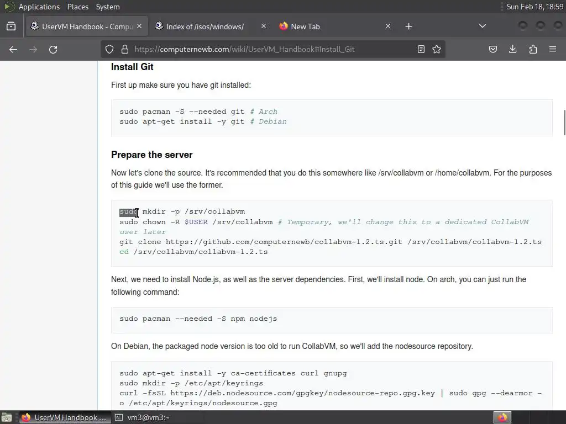566x424 pixels.
Task: Click the Install Git heading
Action: pos(132,67)
